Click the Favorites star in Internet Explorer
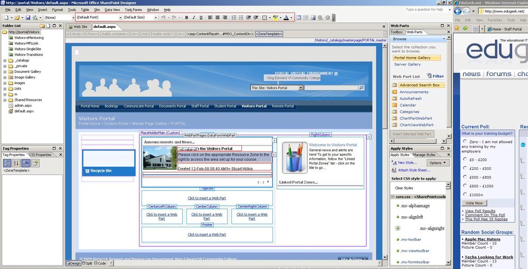 pyautogui.click(x=457, y=29)
